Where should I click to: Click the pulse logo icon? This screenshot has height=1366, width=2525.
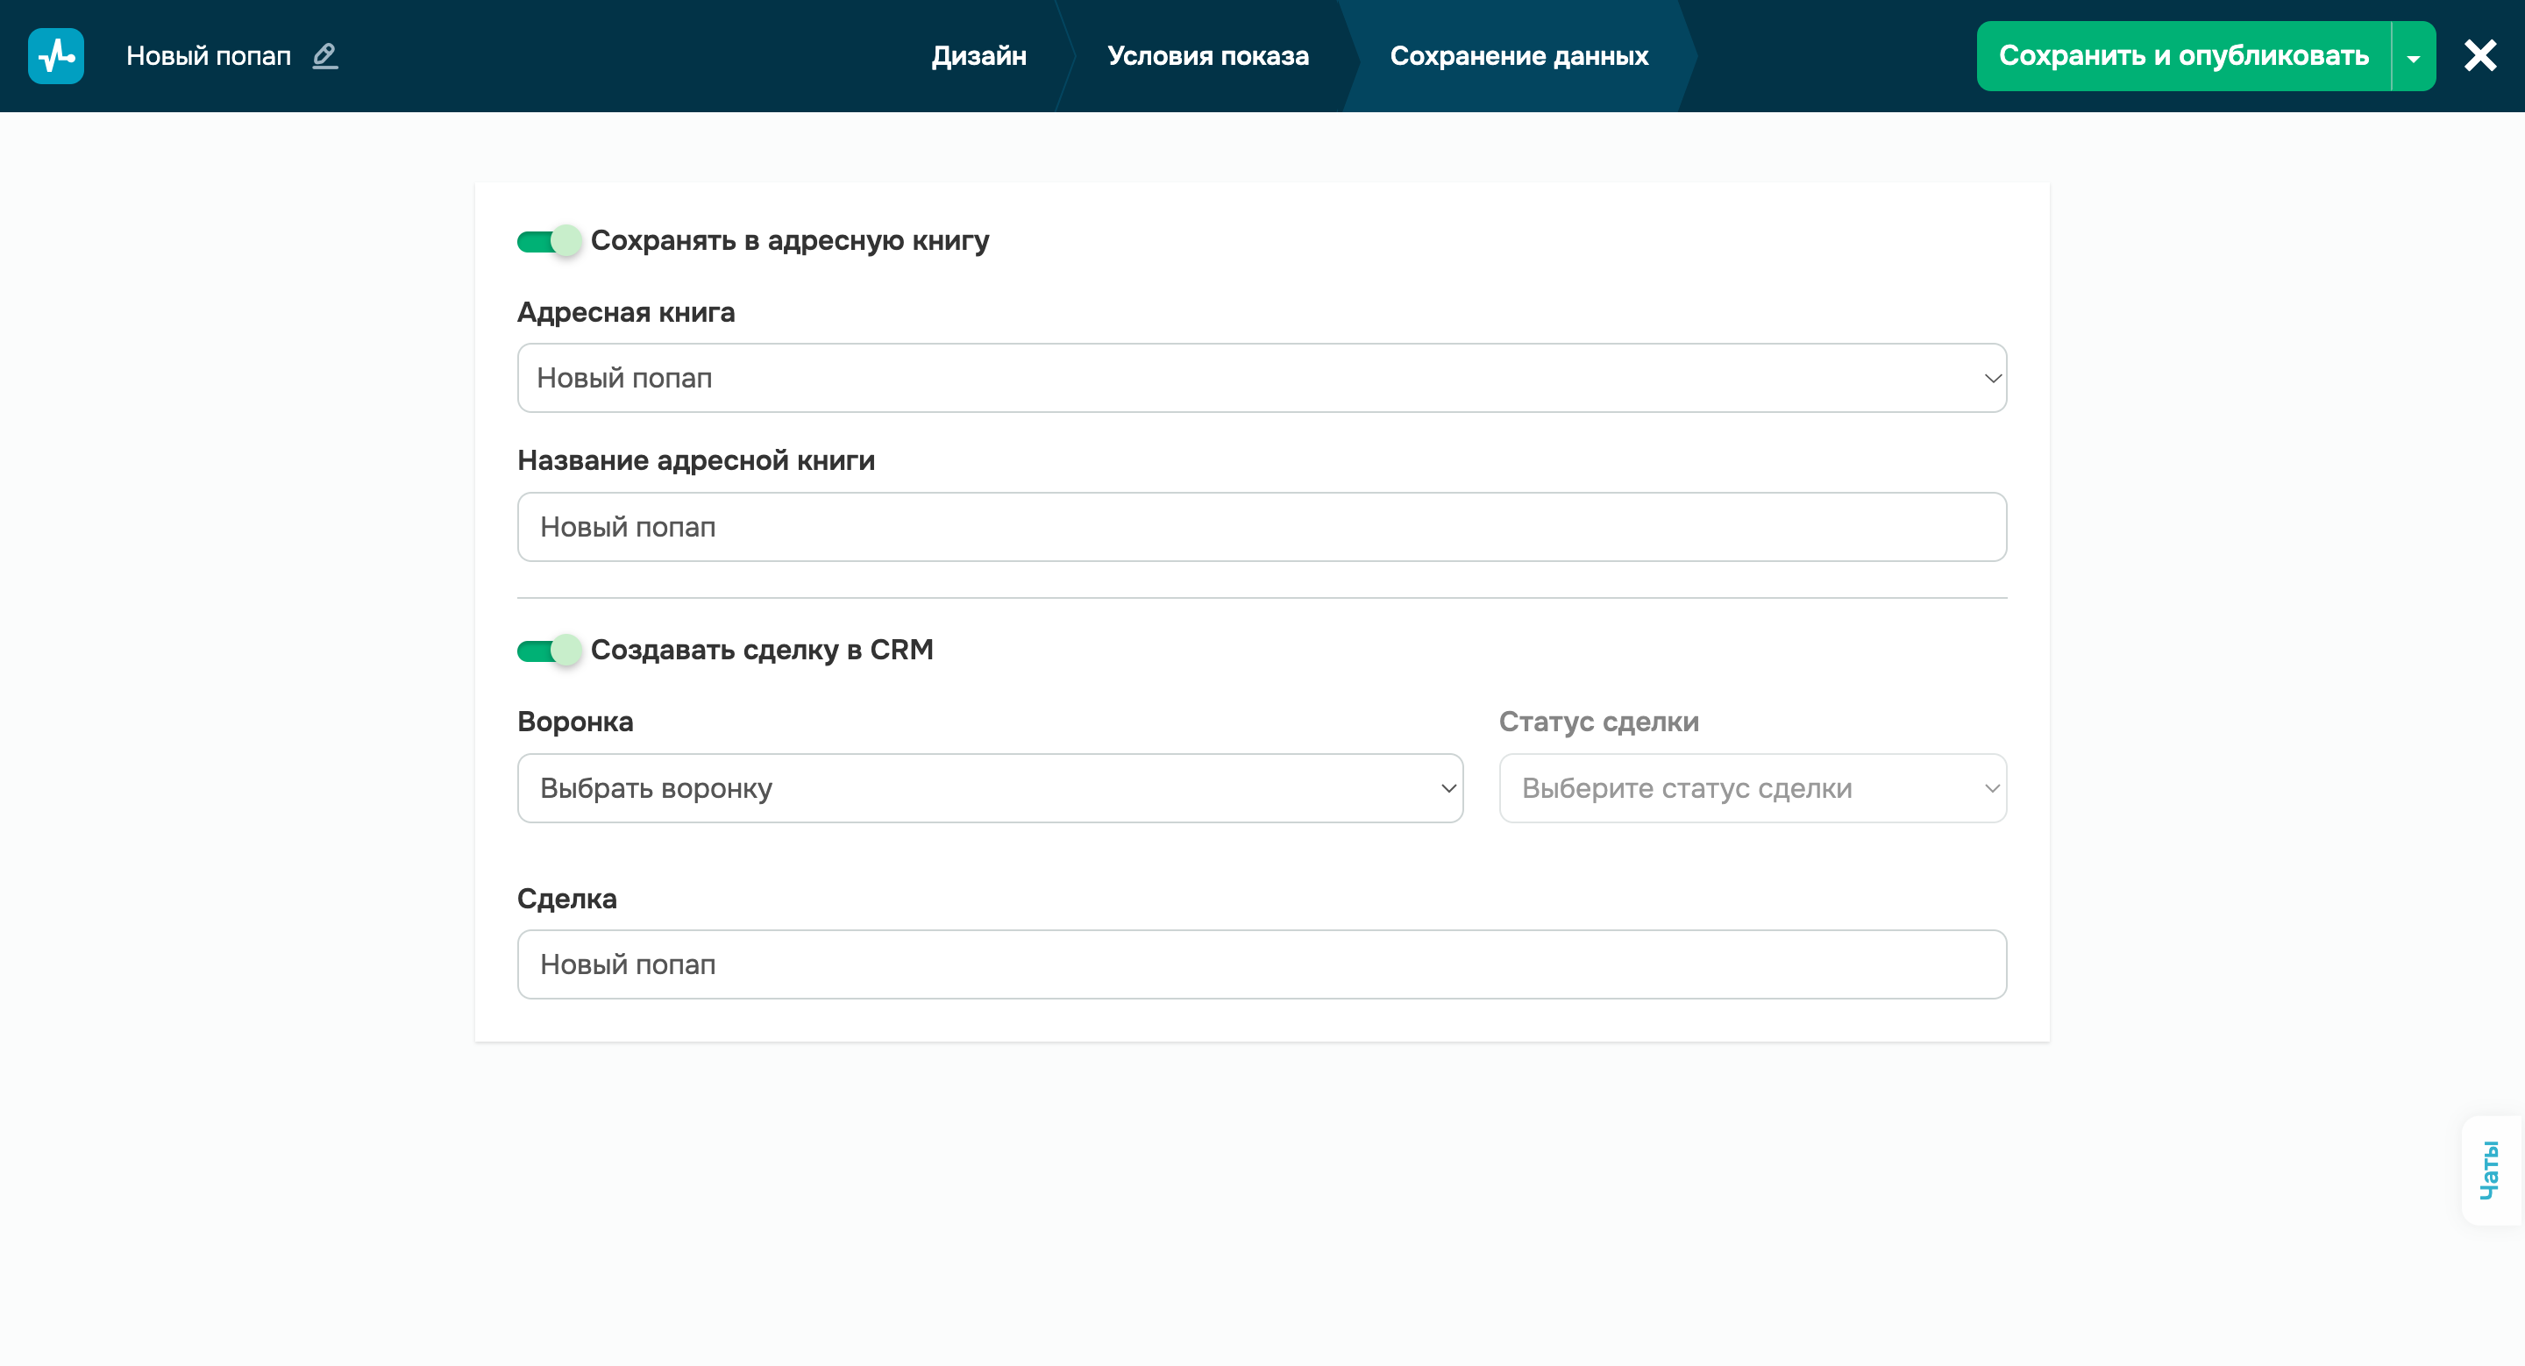tap(56, 56)
